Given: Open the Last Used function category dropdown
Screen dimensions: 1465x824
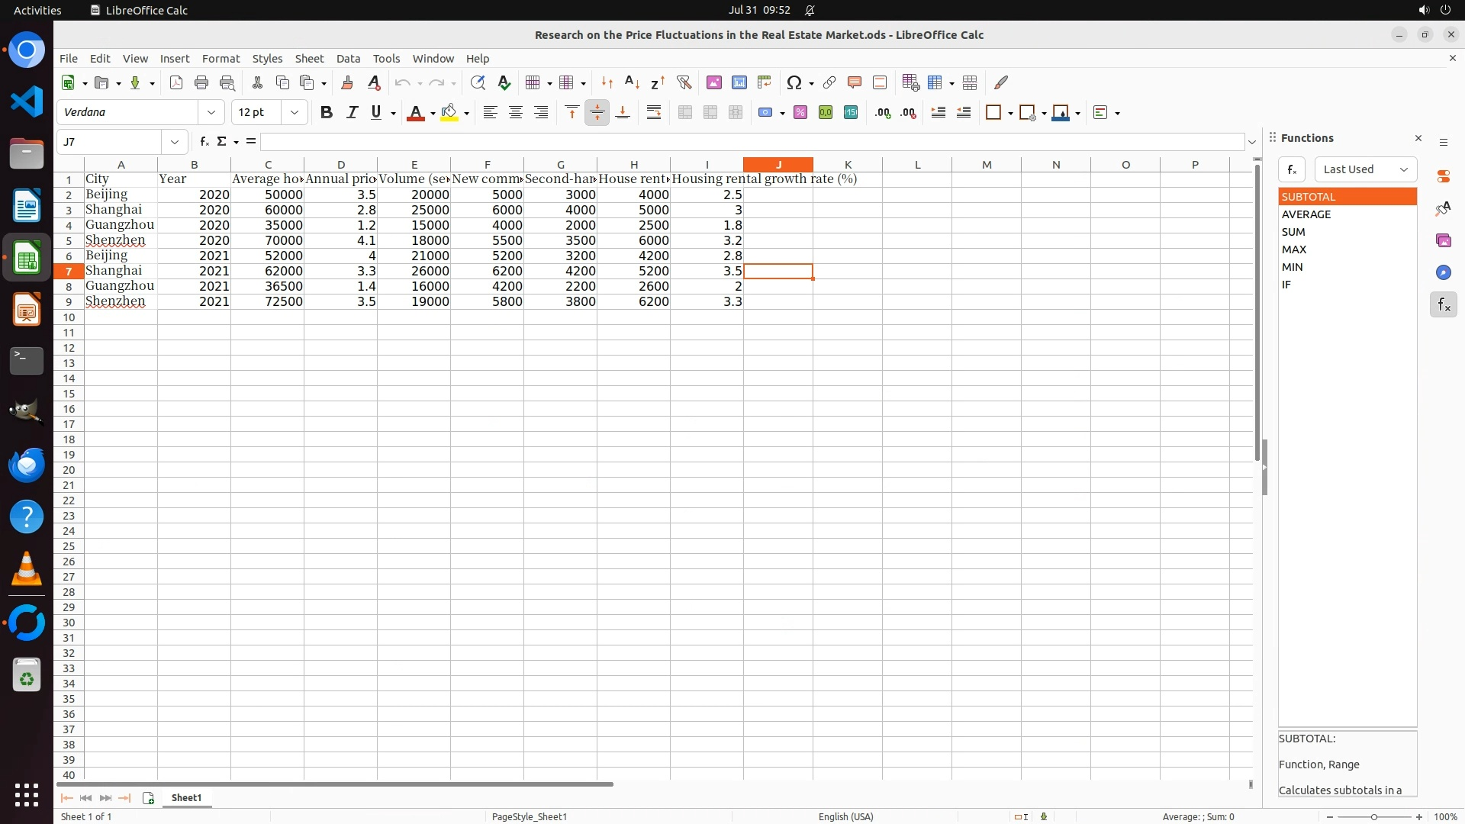Looking at the screenshot, I should [1365, 169].
